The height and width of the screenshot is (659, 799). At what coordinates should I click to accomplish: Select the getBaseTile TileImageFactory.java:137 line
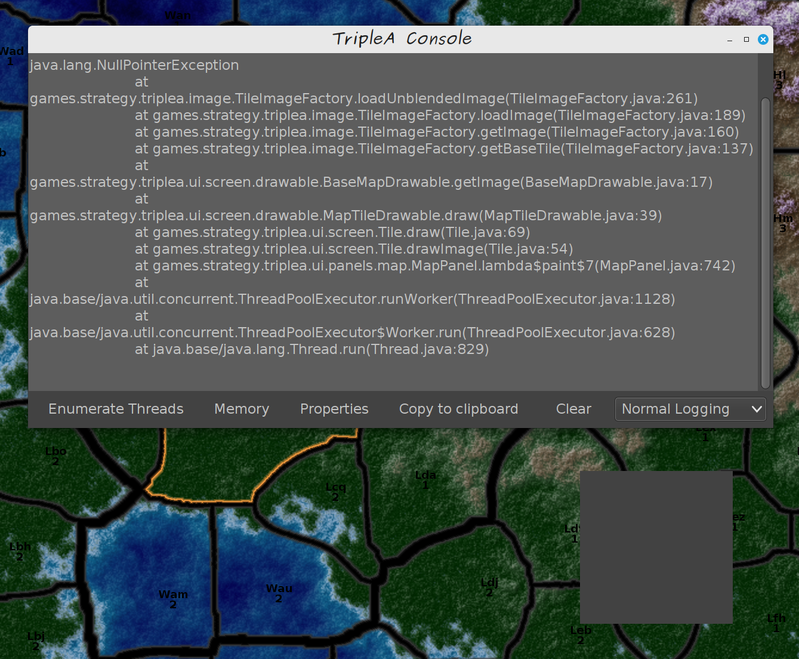(444, 149)
